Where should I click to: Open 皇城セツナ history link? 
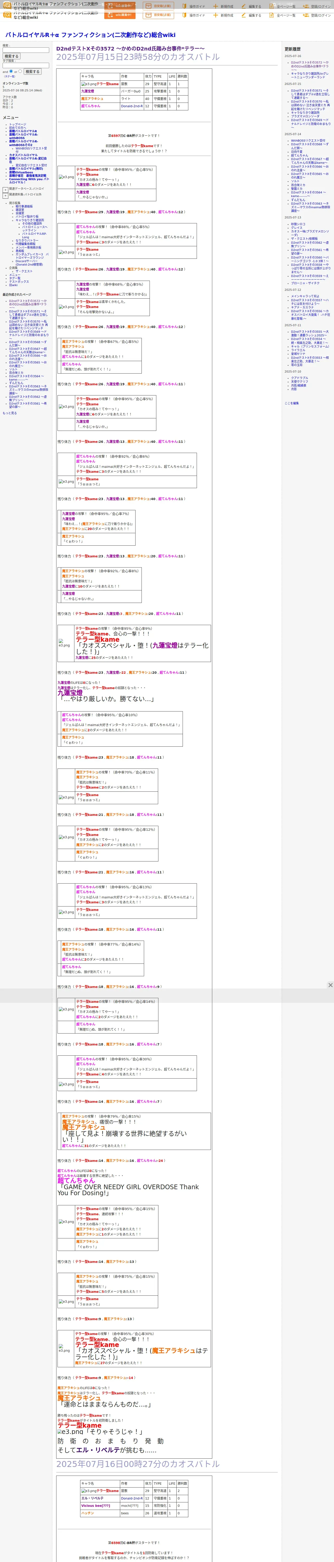click(x=298, y=354)
